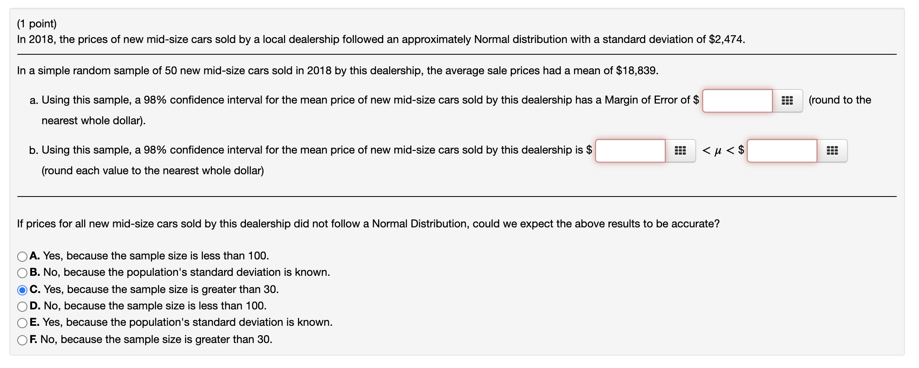Click the μ symbol between the bounds

tap(718, 151)
